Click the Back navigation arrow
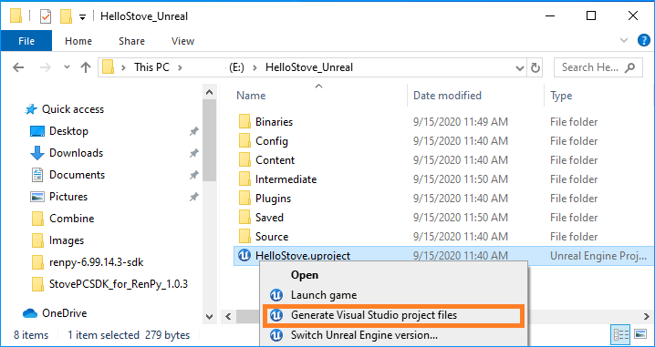 [x=18, y=67]
